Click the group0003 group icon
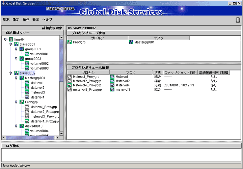 (x=22, y=59)
